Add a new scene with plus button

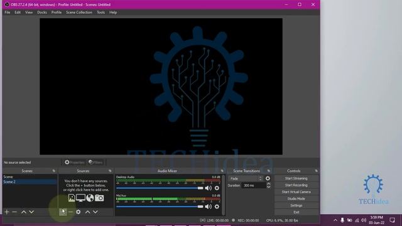7,212
